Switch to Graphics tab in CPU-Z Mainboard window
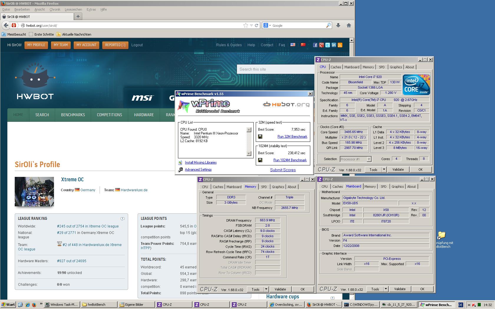Screen dimensions: 495x309 click(397, 187)
